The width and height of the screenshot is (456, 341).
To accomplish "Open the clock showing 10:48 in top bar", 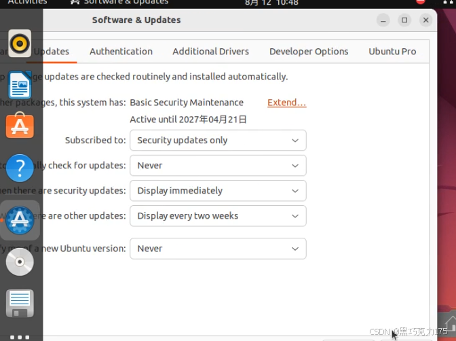I will coord(271,3).
